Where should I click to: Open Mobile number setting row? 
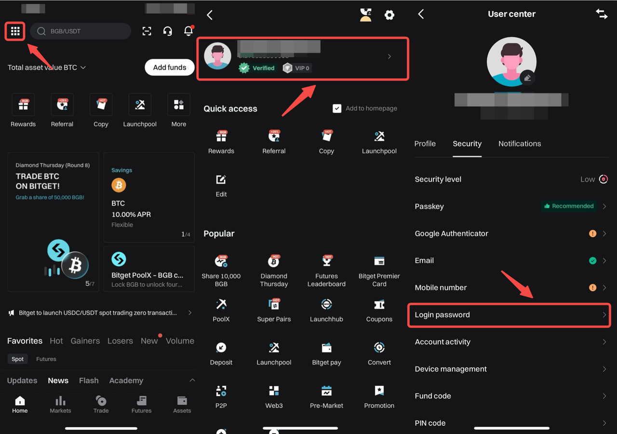[511, 287]
